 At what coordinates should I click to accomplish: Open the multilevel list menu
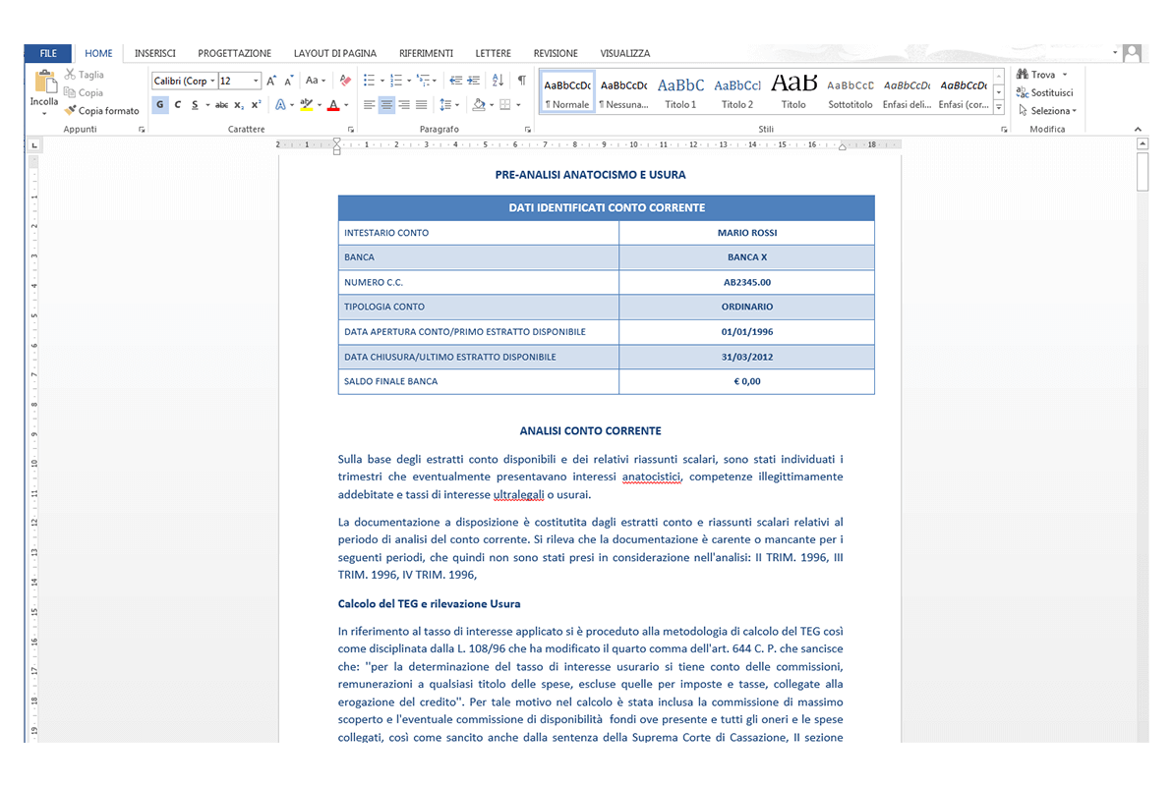(x=426, y=80)
